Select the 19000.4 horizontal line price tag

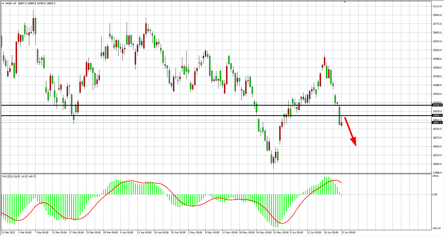(437, 115)
